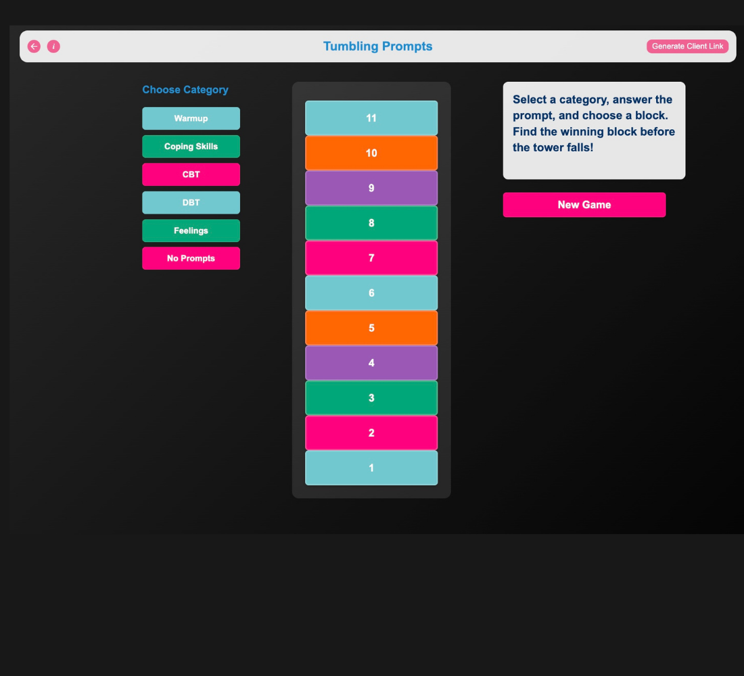
Task: Select the No Prompts option
Action: tap(191, 258)
